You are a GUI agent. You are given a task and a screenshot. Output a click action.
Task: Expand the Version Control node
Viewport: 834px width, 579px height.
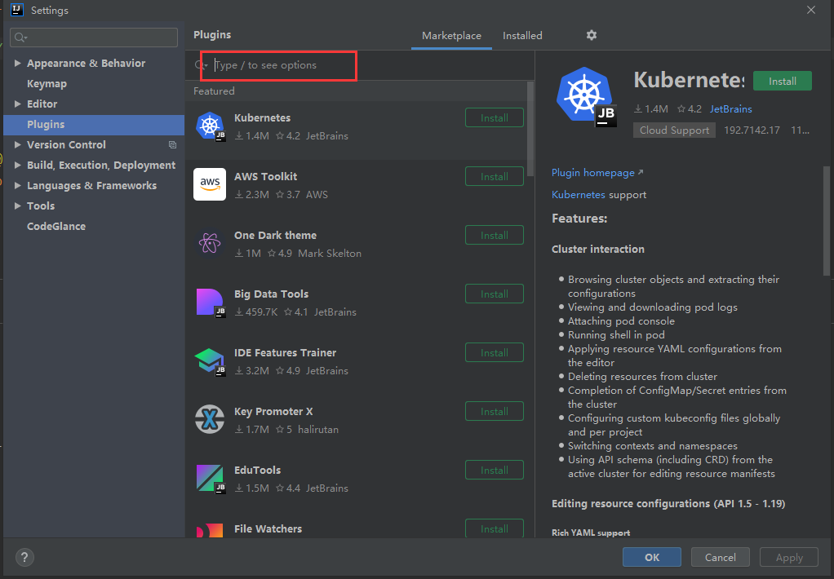(x=18, y=144)
